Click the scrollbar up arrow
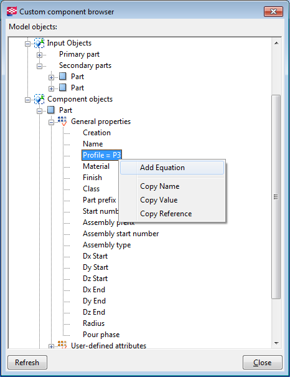Image resolution: width=290 pixels, height=377 pixels. coord(276,43)
